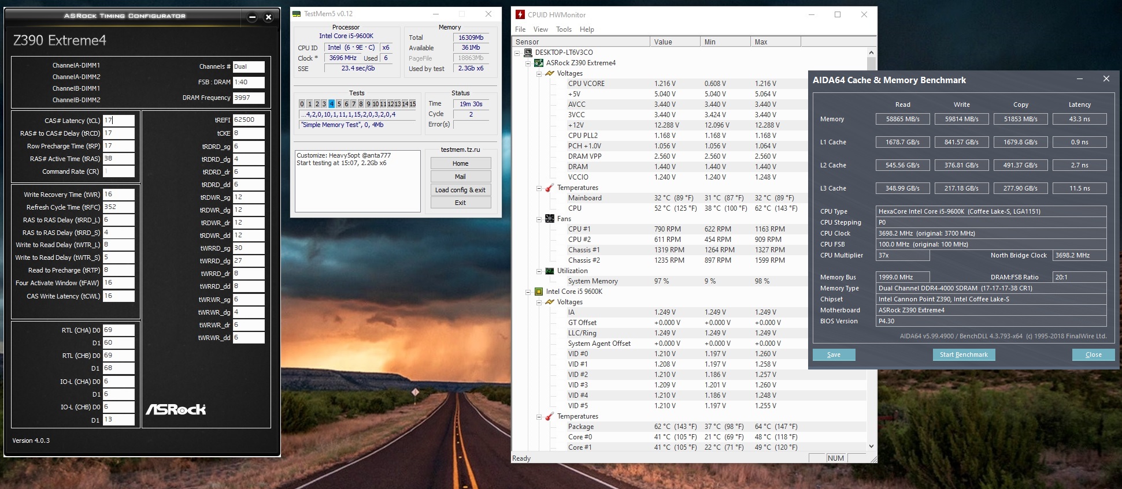The height and width of the screenshot is (489, 1122).
Task: Click the Four Activate Window (tFAW) field
Action: [119, 283]
